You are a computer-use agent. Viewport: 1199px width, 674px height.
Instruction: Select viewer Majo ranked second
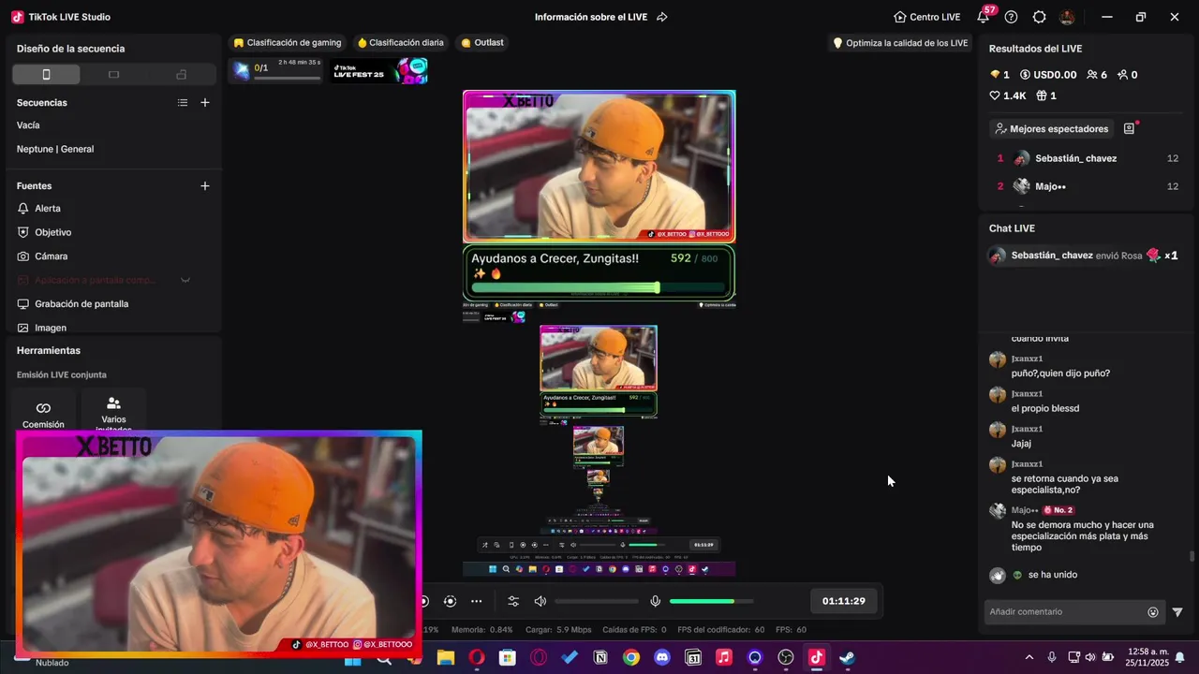pyautogui.click(x=1087, y=186)
